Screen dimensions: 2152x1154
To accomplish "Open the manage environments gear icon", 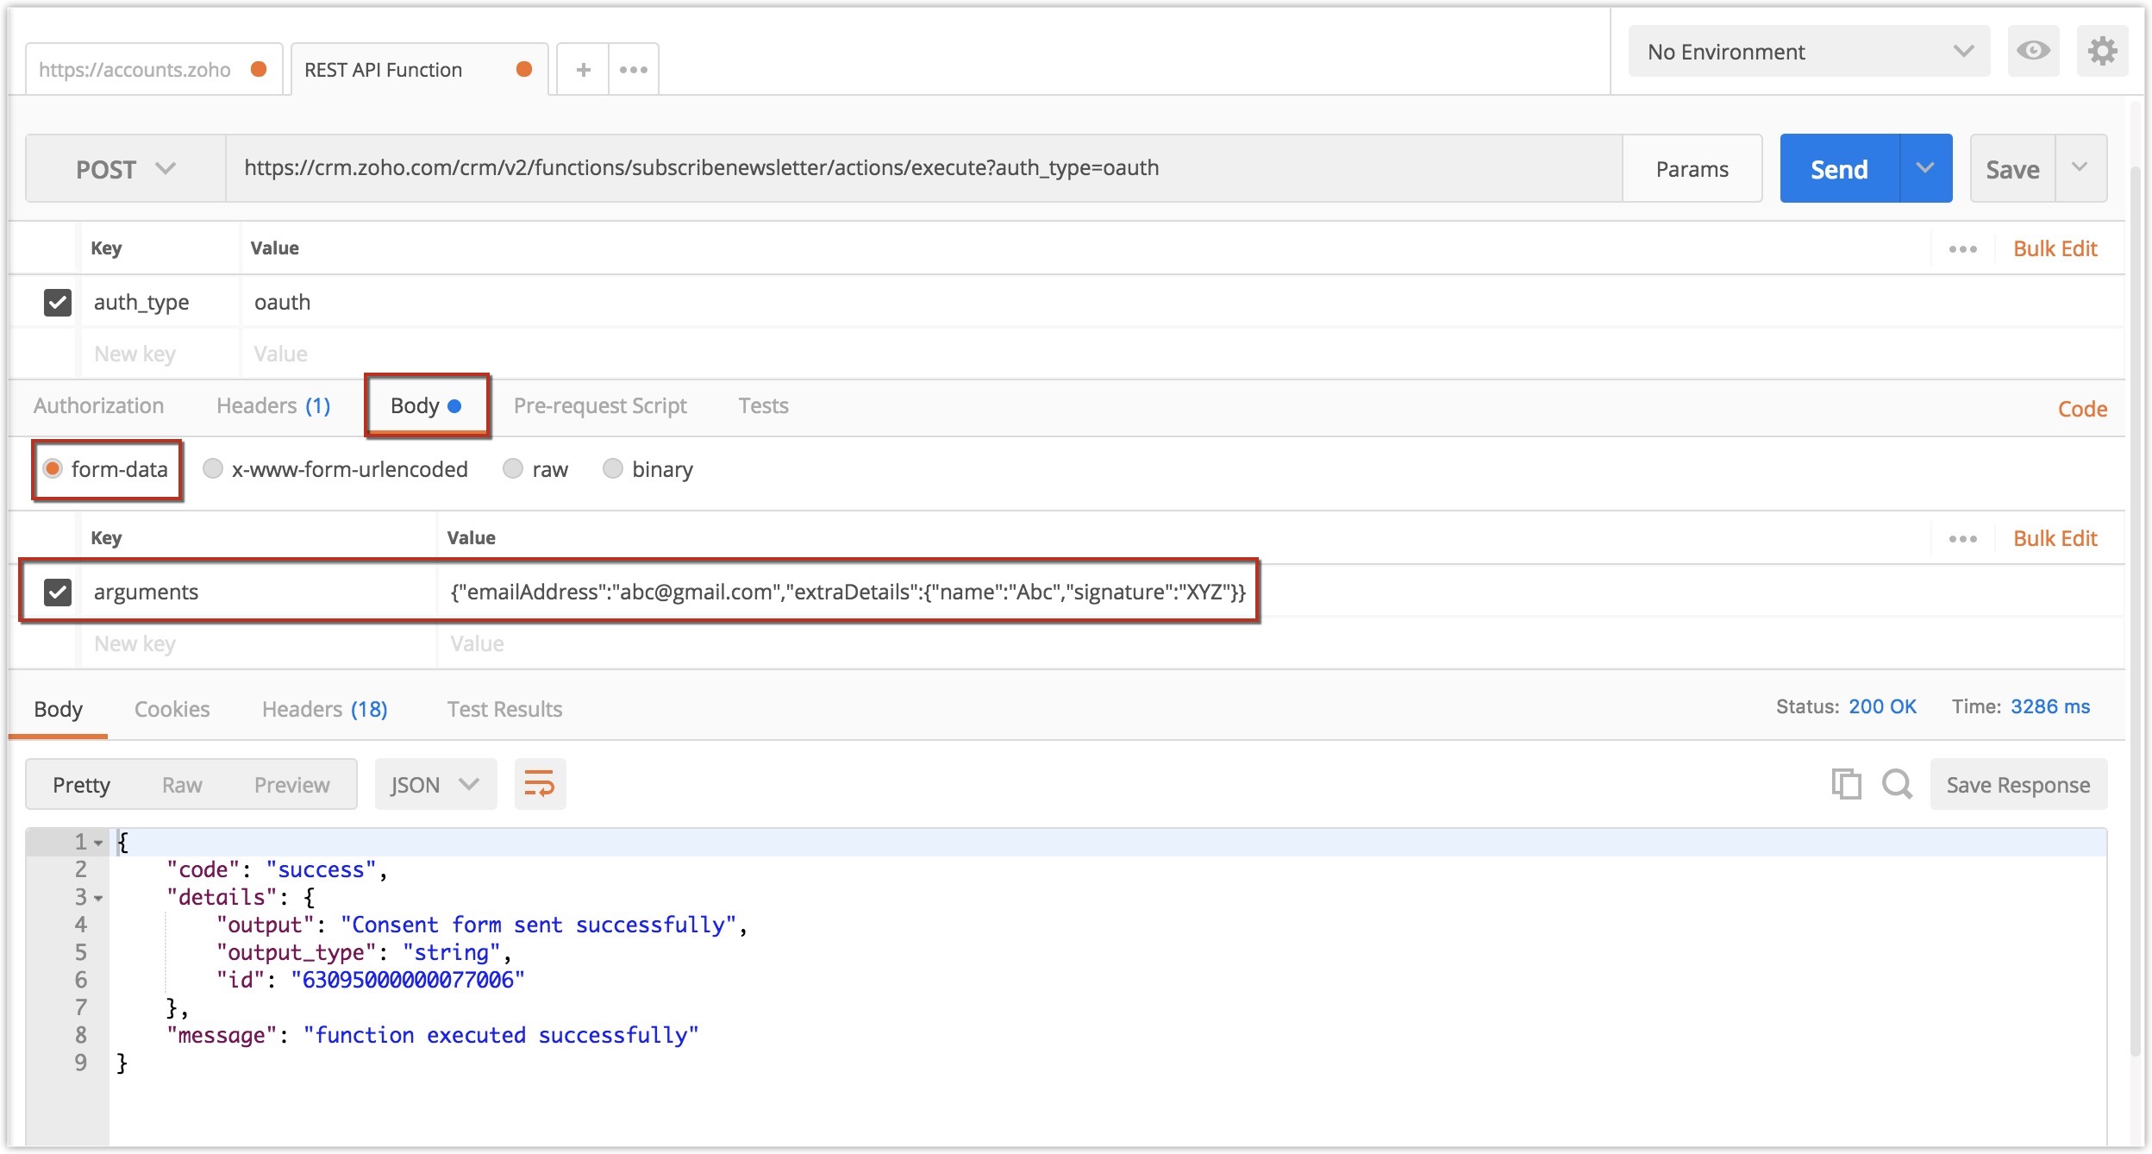I will click(x=2102, y=51).
